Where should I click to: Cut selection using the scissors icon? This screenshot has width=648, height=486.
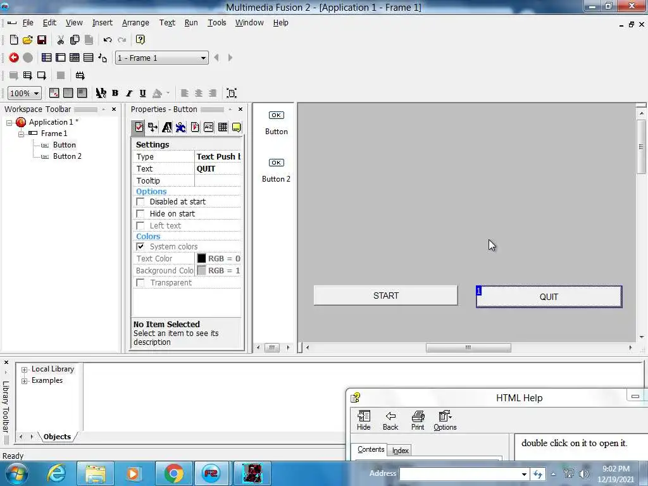(x=61, y=40)
